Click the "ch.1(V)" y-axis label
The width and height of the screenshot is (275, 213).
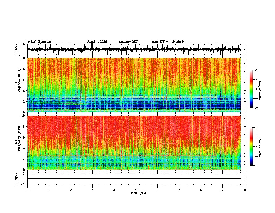pos(17,49)
